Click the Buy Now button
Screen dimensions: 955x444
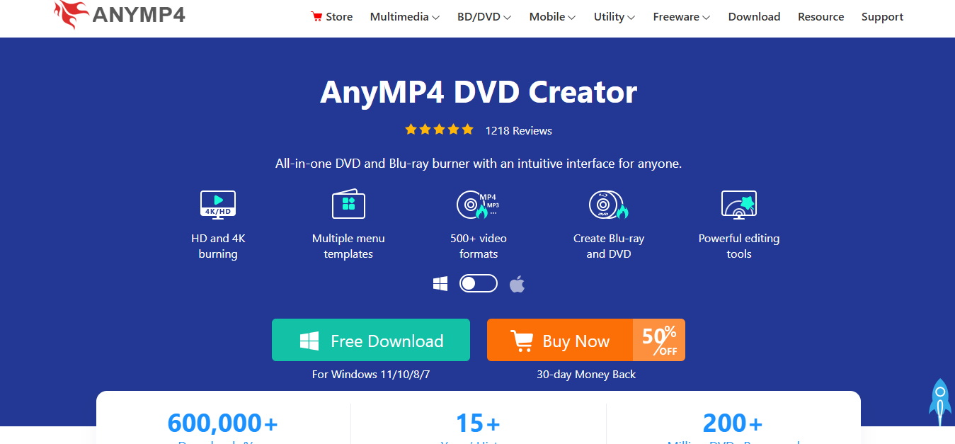[x=586, y=340]
